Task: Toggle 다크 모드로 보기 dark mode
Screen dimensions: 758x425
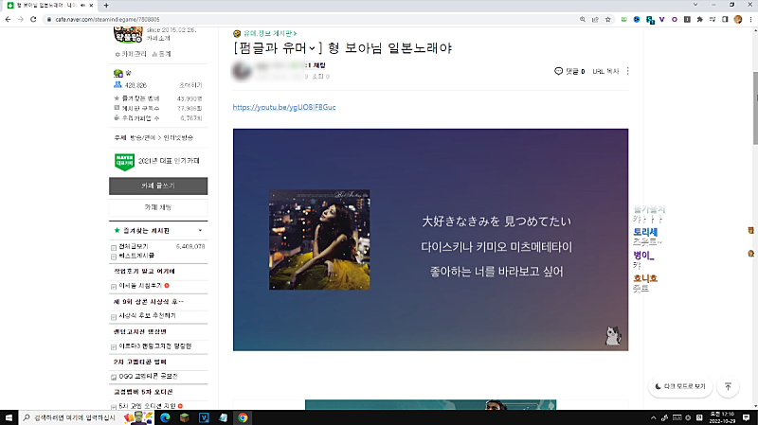Action: (680, 386)
